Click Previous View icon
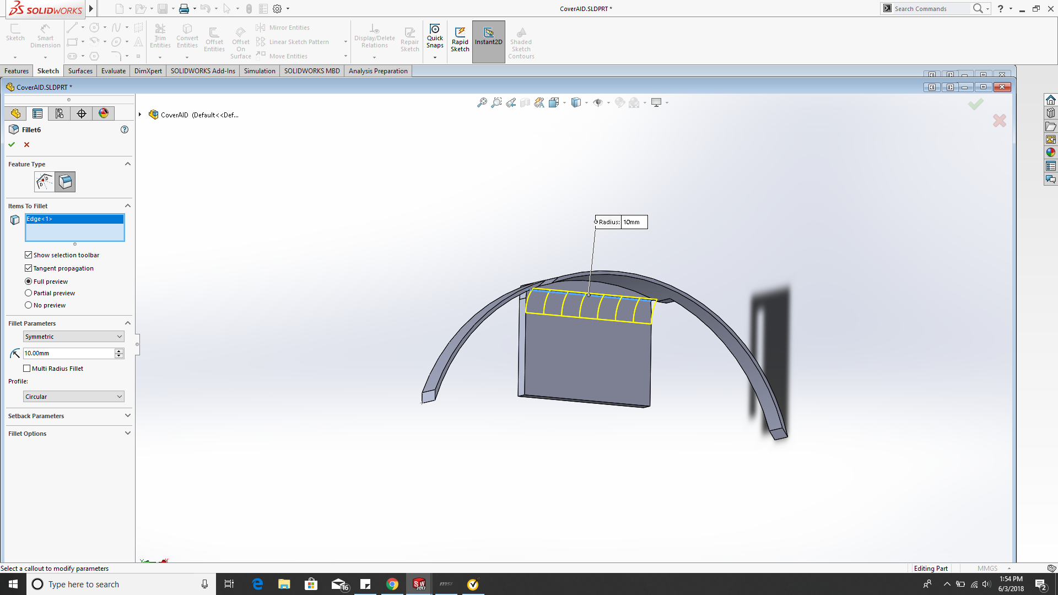This screenshot has height=595, width=1058. tap(511, 102)
